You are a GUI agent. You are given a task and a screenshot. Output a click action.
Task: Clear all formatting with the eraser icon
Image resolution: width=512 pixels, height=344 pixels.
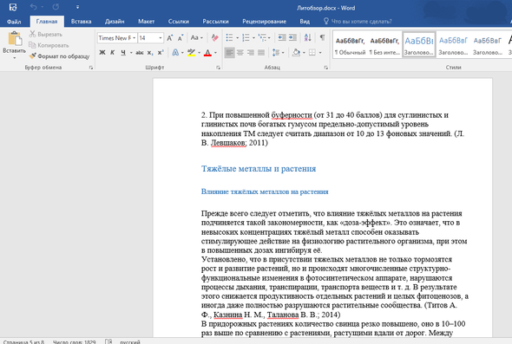[x=215, y=38]
